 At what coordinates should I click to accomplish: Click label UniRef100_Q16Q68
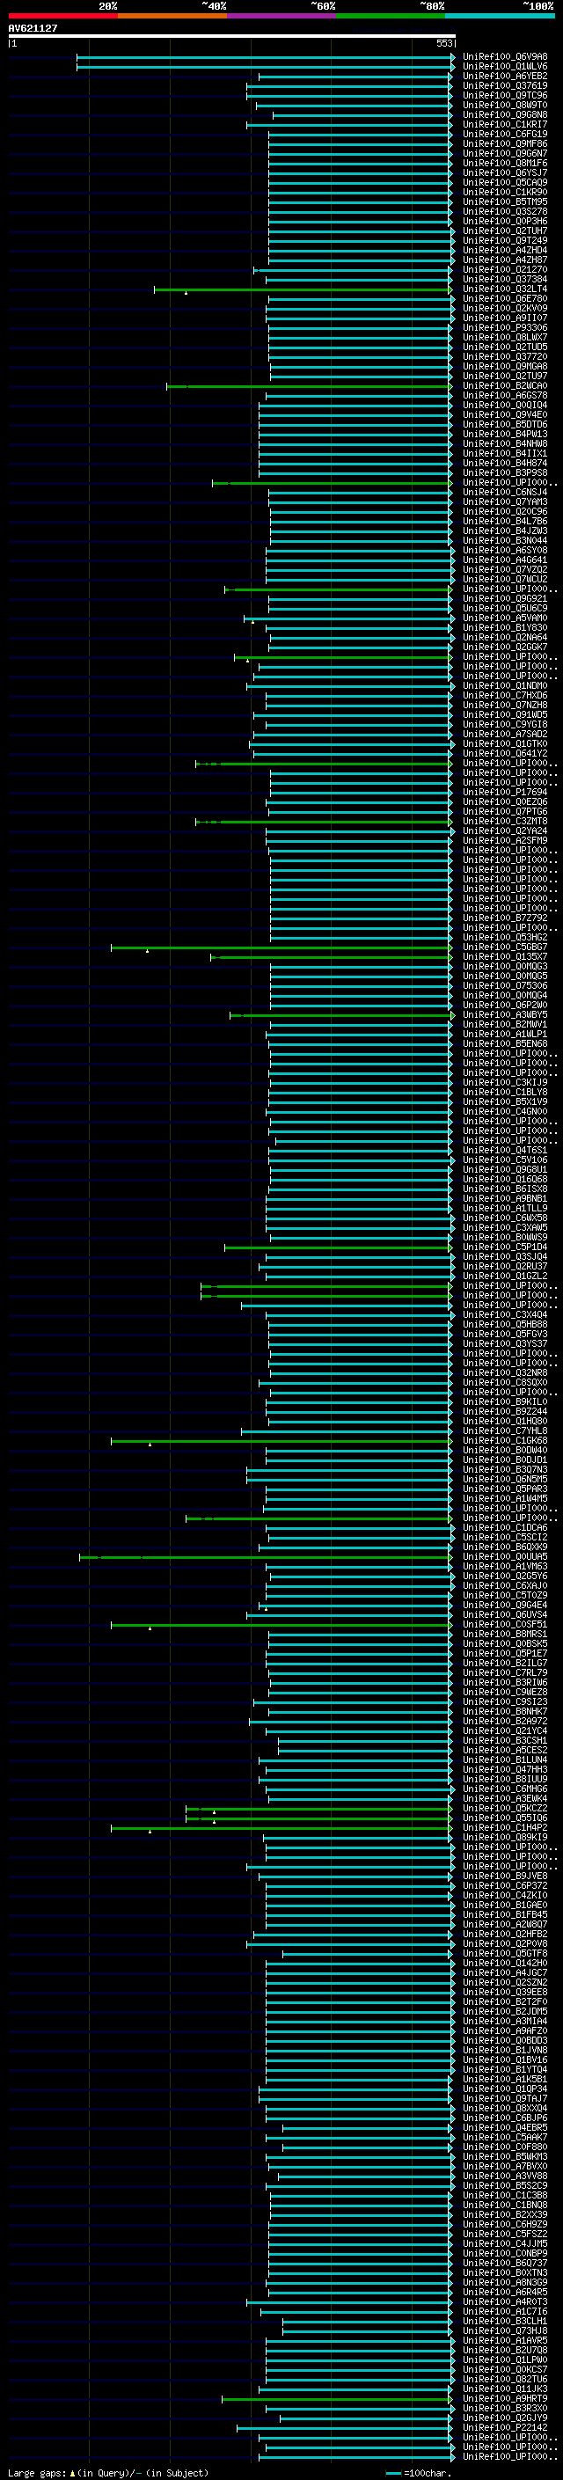pyautogui.click(x=505, y=1180)
